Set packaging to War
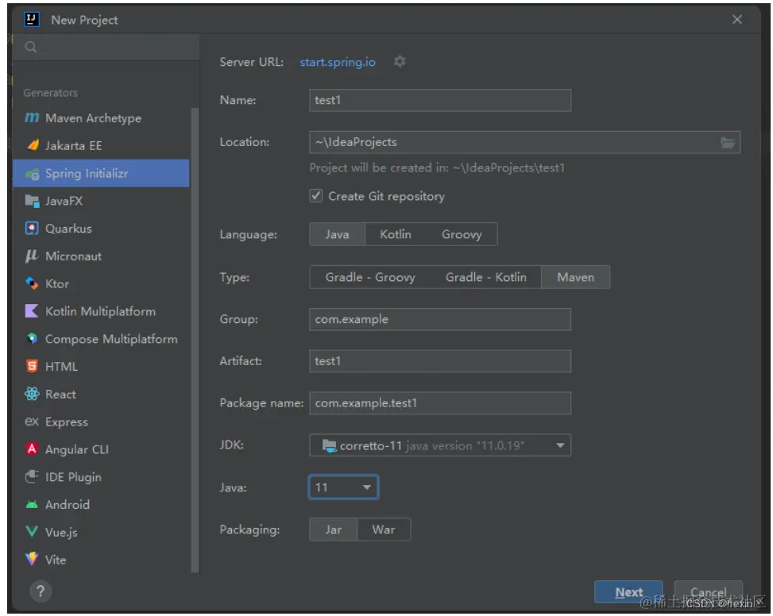Image resolution: width=773 pixels, height=616 pixels. (x=384, y=529)
